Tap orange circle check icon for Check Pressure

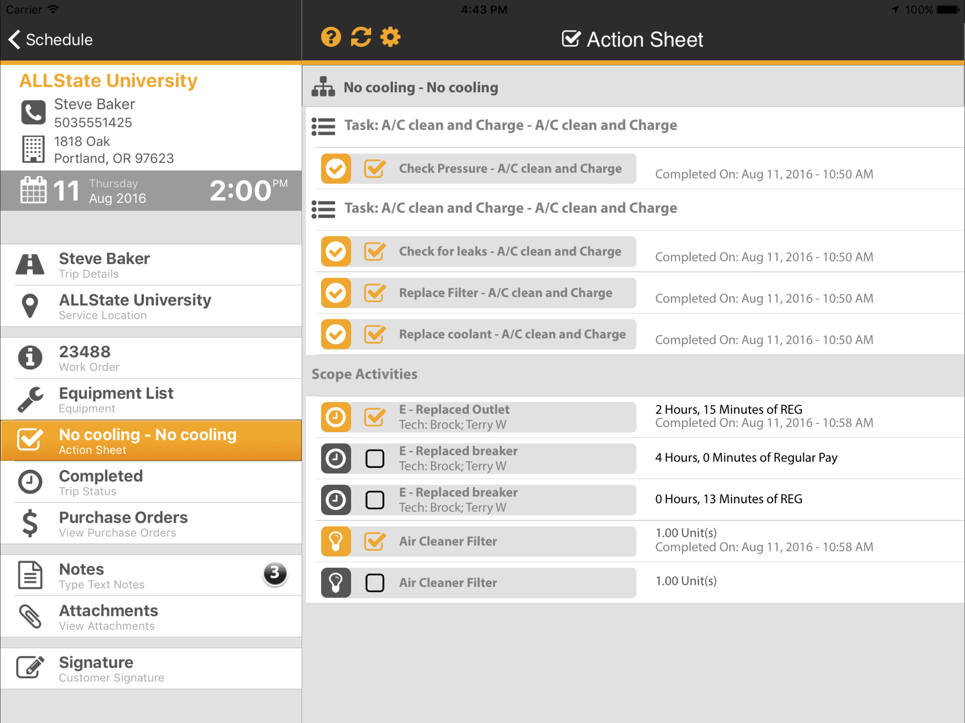[336, 169]
